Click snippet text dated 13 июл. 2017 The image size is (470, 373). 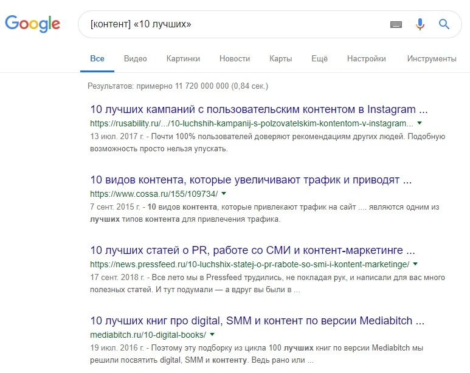(268, 143)
